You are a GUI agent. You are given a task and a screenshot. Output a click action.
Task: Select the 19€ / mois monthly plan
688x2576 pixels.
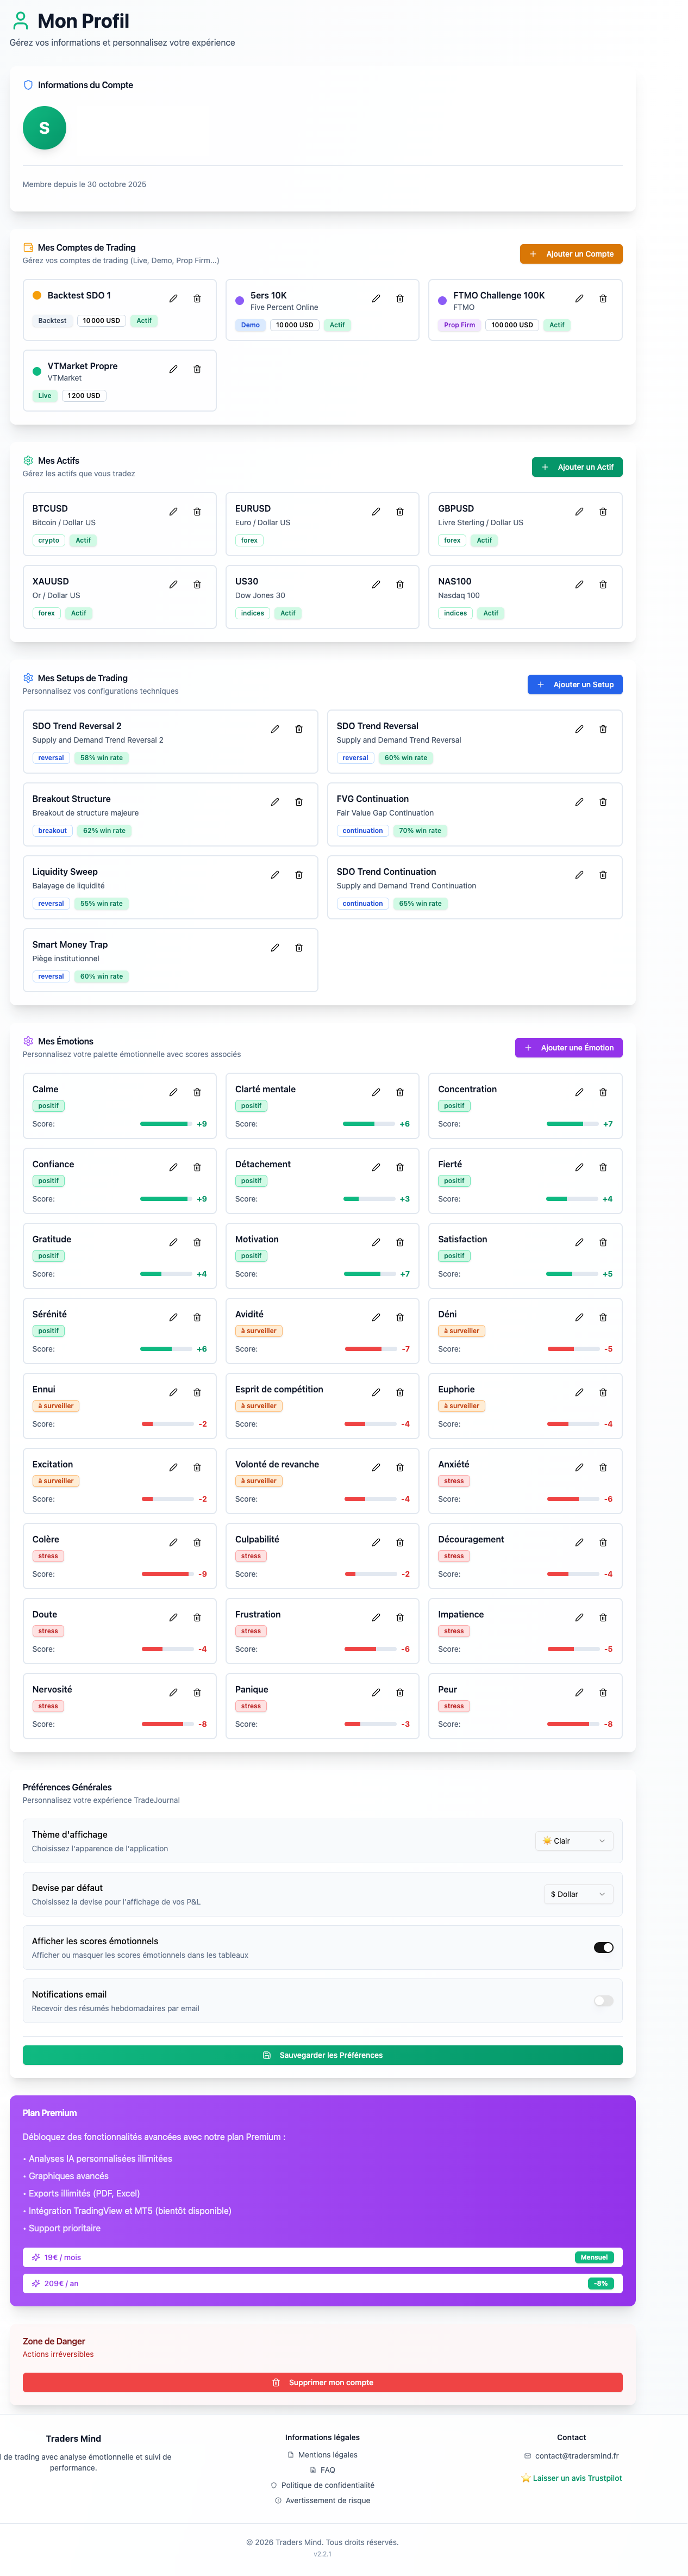pos(322,2256)
